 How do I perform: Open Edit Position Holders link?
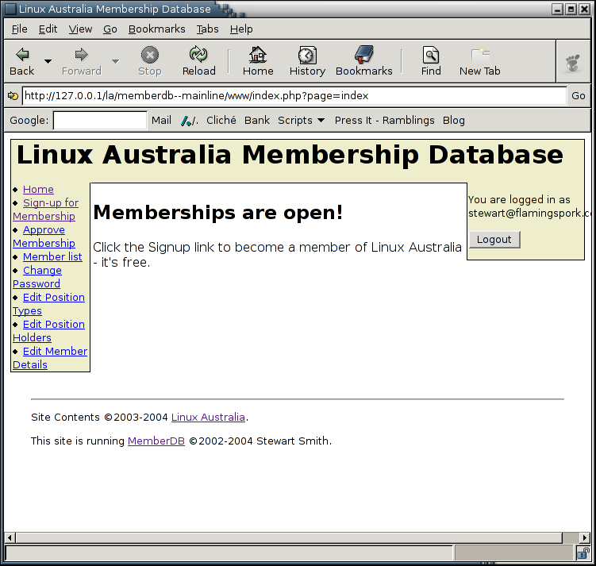tap(48, 331)
